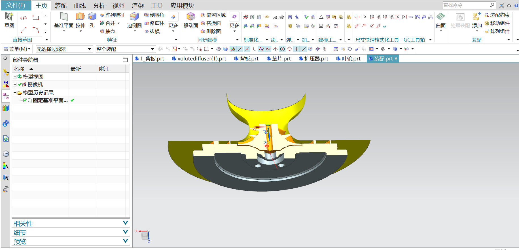Click the help question mark icon

coord(516,5)
